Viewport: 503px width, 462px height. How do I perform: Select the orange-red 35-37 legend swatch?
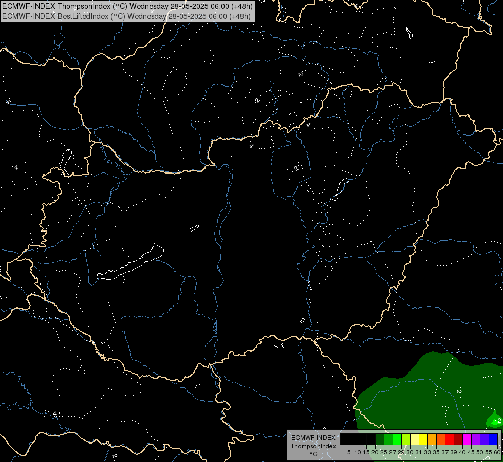tap(441, 439)
